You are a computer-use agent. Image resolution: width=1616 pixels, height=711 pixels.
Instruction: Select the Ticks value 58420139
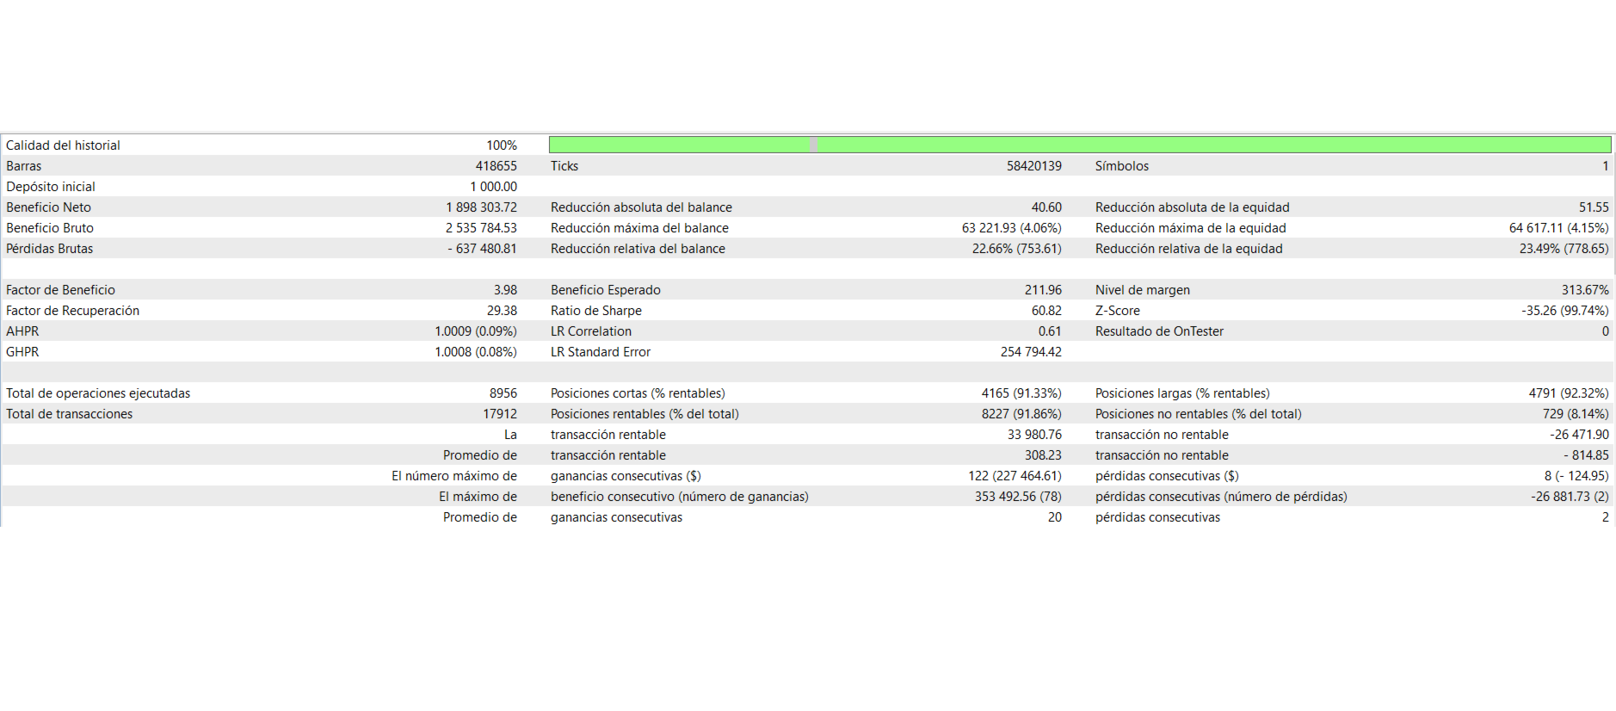point(1034,166)
